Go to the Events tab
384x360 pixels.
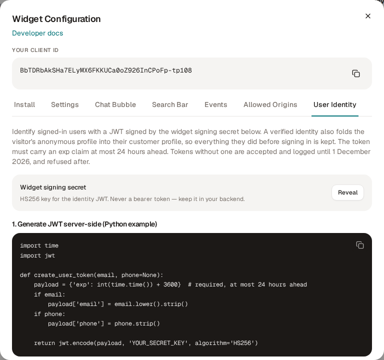pos(216,104)
